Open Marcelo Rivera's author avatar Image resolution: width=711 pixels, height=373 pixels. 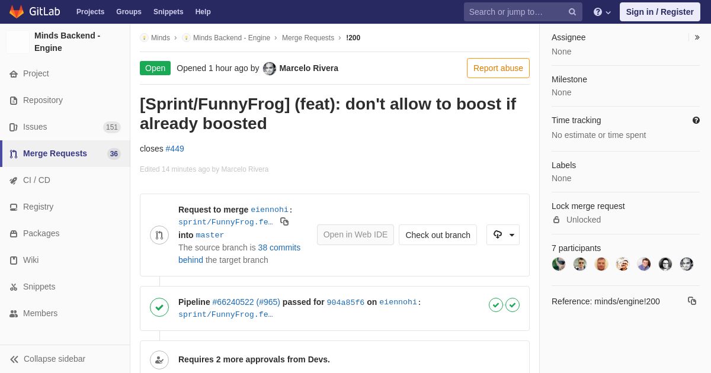pyautogui.click(x=270, y=69)
